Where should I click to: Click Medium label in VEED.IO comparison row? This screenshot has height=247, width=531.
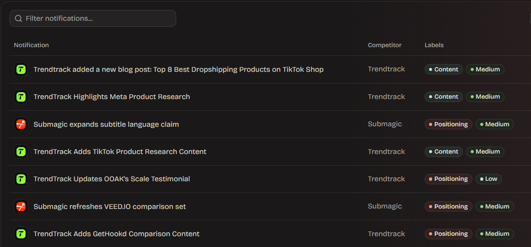click(x=495, y=206)
